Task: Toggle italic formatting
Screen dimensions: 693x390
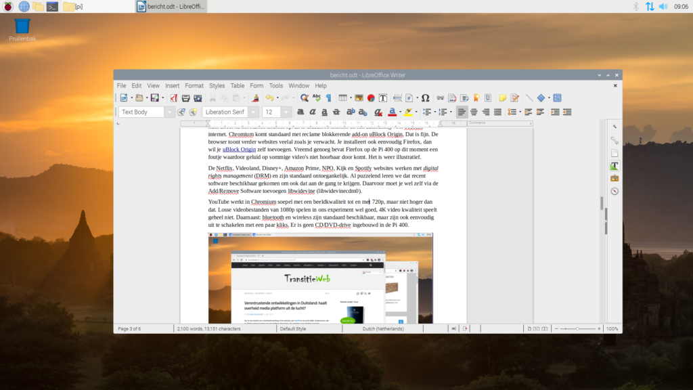Action: (313, 112)
